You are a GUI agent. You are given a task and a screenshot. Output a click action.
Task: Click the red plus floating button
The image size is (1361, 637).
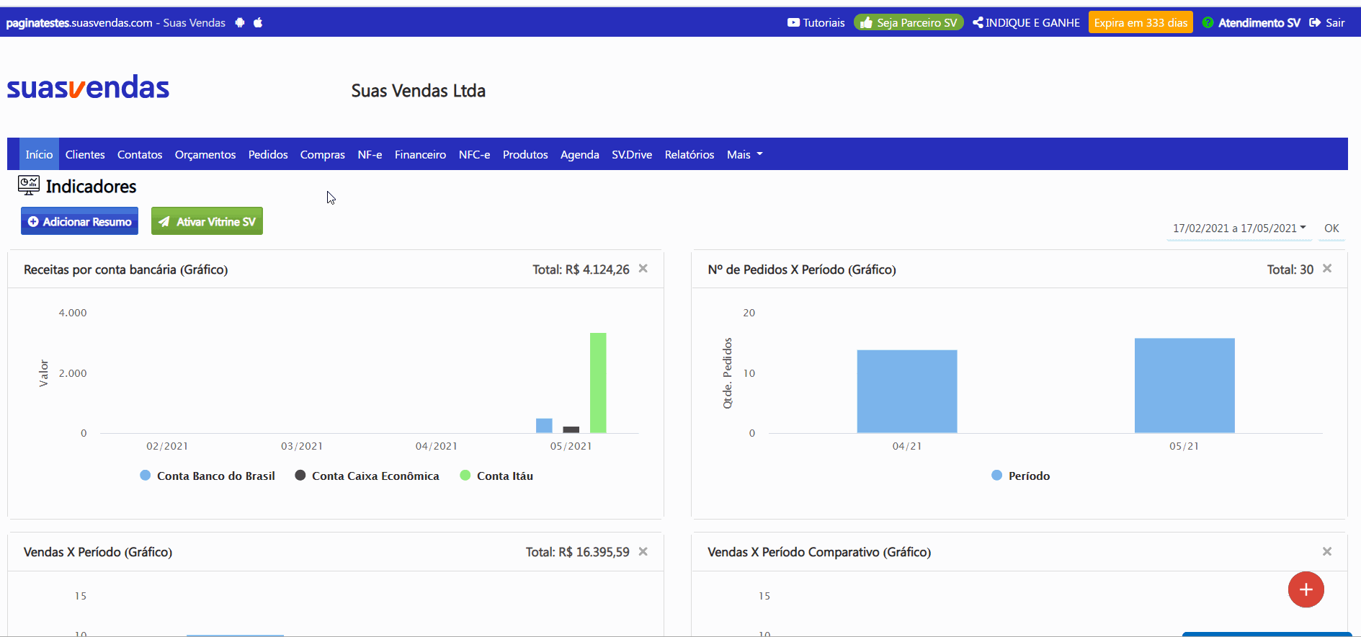(x=1306, y=589)
